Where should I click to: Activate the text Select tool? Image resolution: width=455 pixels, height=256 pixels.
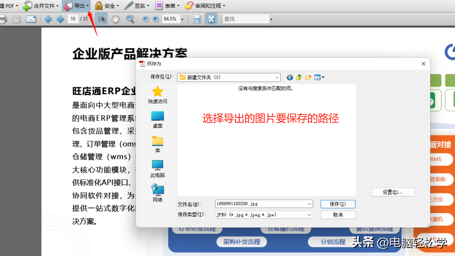101,19
